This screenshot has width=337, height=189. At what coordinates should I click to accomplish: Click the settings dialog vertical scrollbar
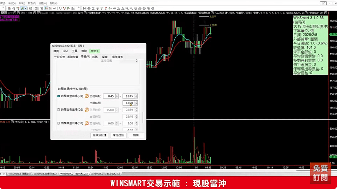click(143, 117)
